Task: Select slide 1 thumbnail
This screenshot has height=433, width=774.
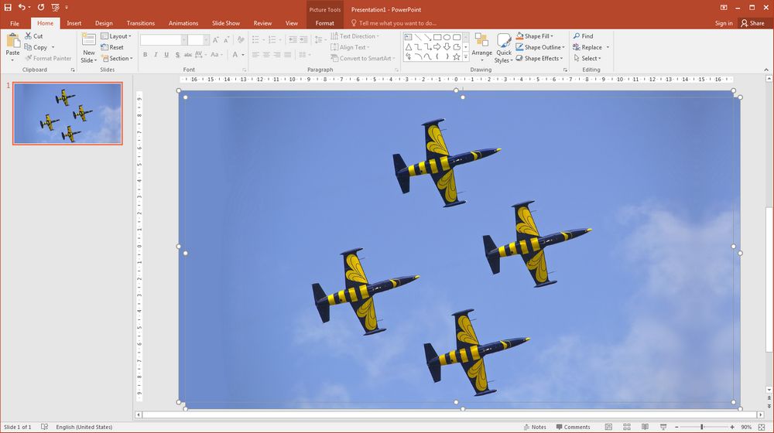Action: pyautogui.click(x=67, y=114)
